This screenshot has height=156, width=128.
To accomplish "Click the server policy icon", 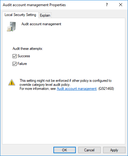I will coord(11,26).
